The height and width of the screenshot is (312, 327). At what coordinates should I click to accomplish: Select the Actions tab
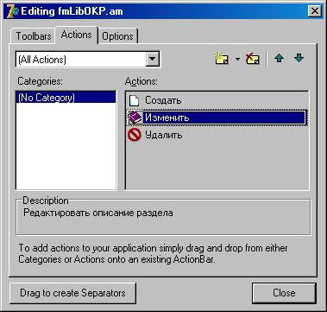point(77,35)
